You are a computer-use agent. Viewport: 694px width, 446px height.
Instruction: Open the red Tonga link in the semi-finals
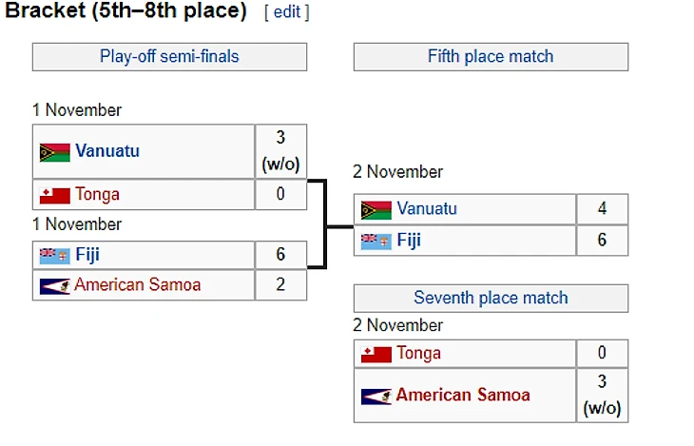[x=98, y=195]
